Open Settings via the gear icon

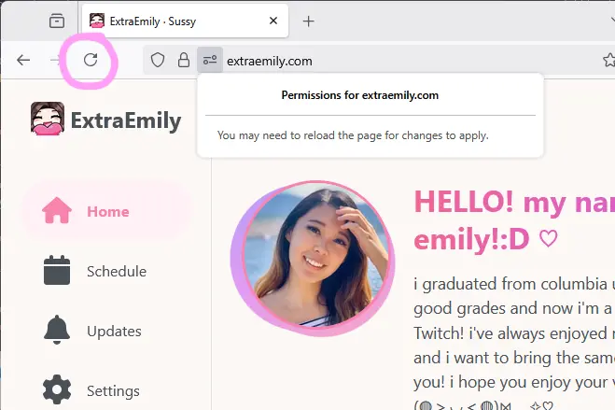coord(57,389)
